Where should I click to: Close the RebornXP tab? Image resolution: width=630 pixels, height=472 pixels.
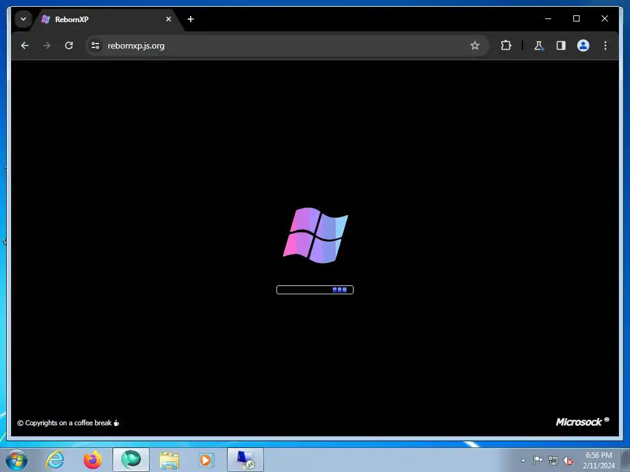click(x=169, y=19)
